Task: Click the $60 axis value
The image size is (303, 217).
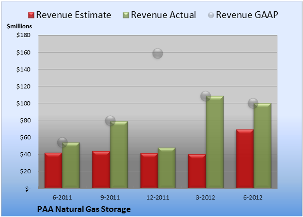Action: coord(25,137)
